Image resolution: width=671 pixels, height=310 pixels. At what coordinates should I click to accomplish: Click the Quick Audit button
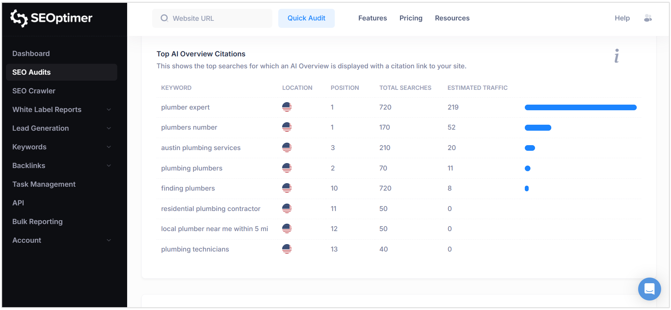307,18
